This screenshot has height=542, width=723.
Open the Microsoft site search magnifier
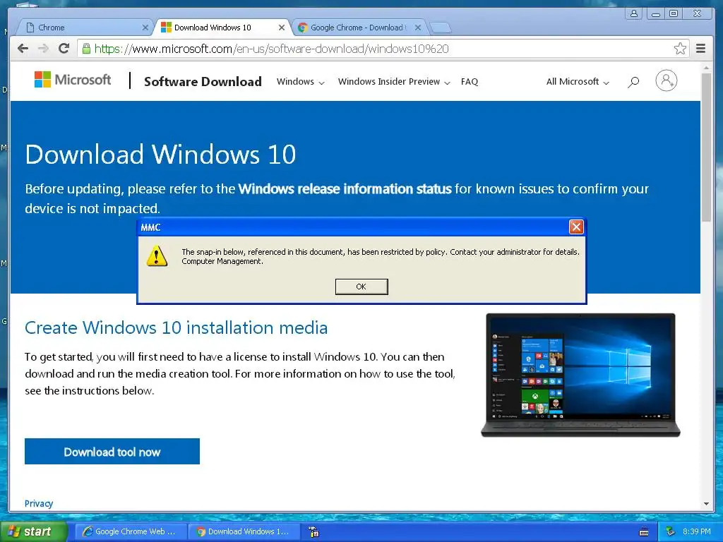point(633,82)
